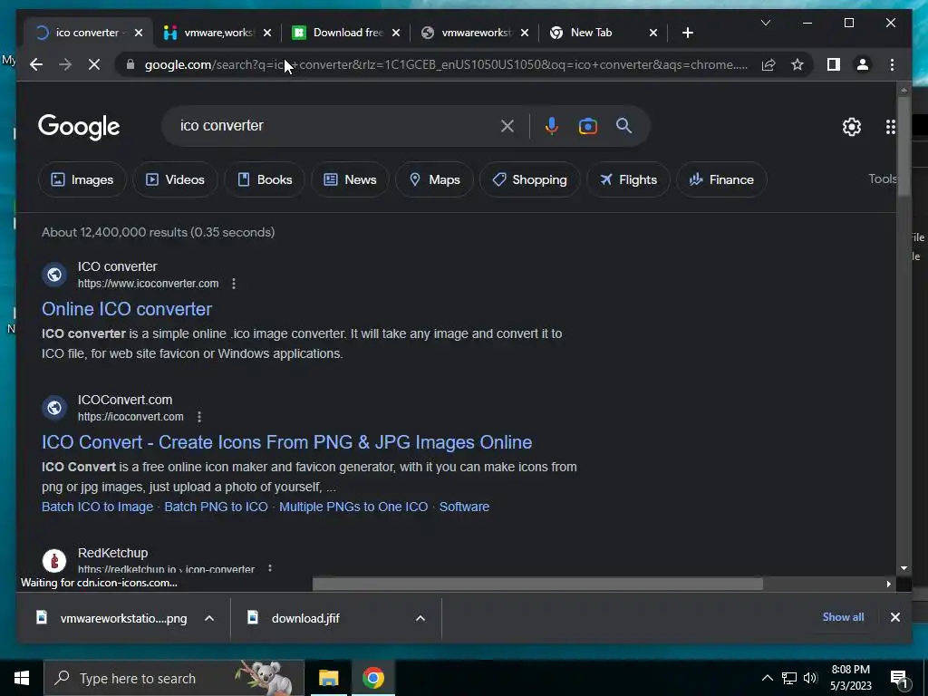
Task: Click the share page icon in address bar
Action: coord(768,64)
